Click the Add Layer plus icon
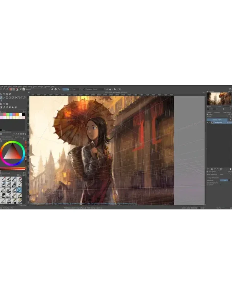The width and height of the screenshot is (232, 295). 208,169
